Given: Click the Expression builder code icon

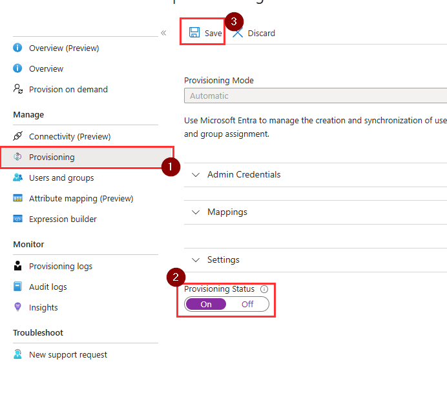Looking at the screenshot, I should click(x=17, y=219).
